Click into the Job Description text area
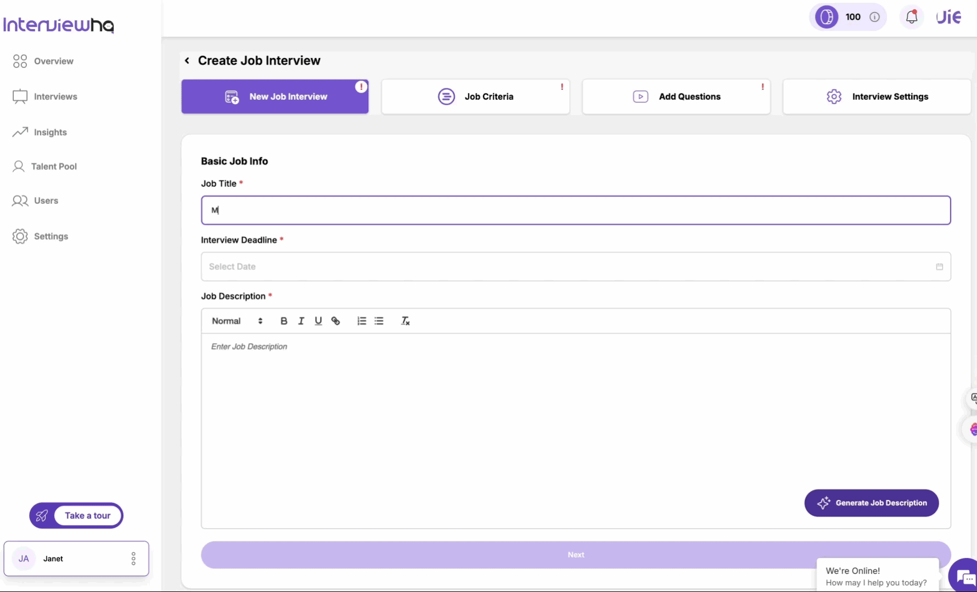Image resolution: width=977 pixels, height=592 pixels. click(x=576, y=430)
